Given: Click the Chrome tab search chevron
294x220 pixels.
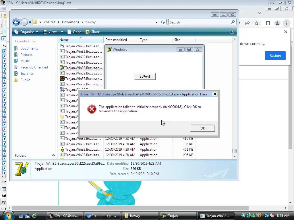Looking at the screenshot, I should [x=260, y=13].
